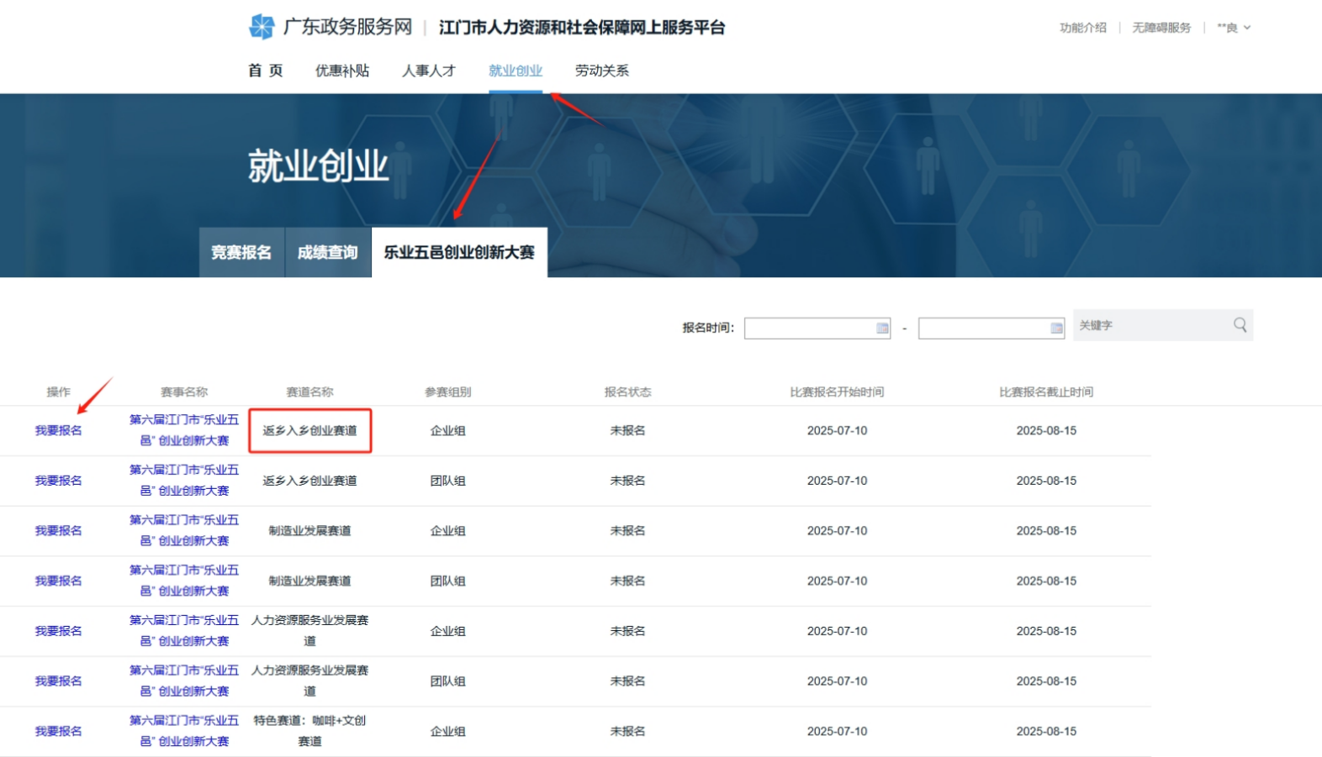Select the 劳动关系 menu item
The height and width of the screenshot is (757, 1322).
(x=602, y=71)
